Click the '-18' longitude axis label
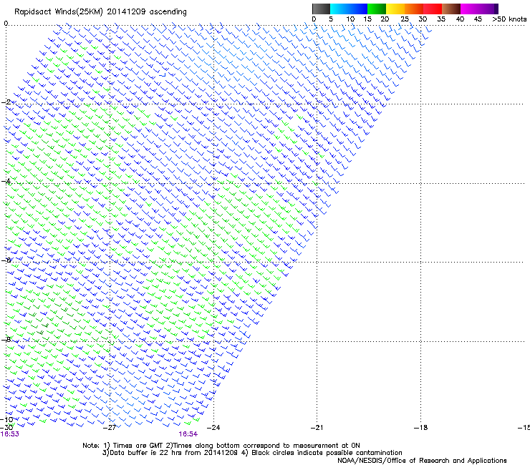 tap(421, 428)
